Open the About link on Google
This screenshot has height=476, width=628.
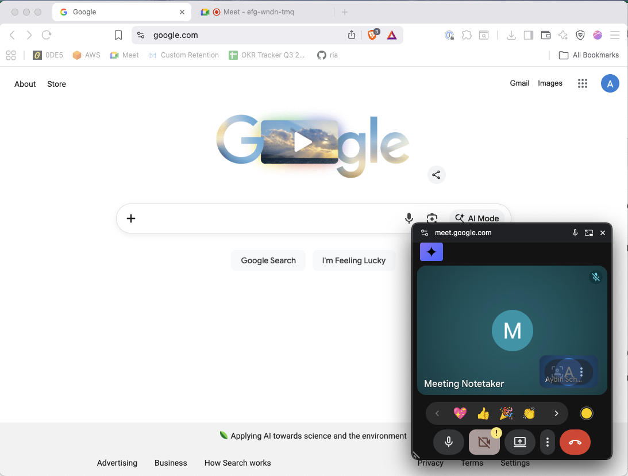tap(25, 84)
